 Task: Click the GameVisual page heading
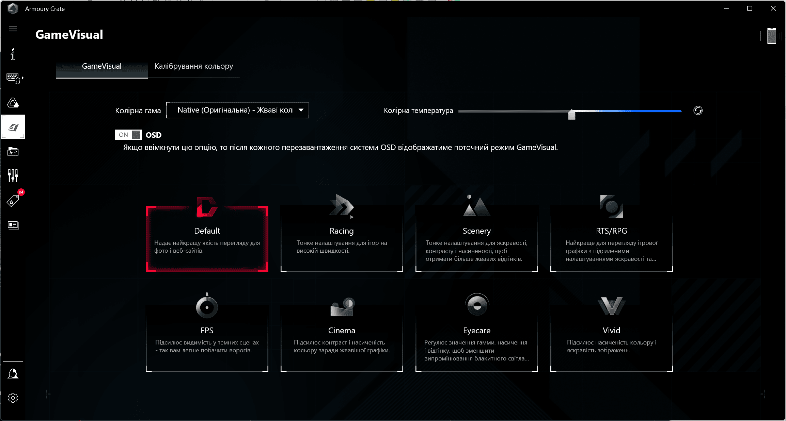(x=69, y=34)
